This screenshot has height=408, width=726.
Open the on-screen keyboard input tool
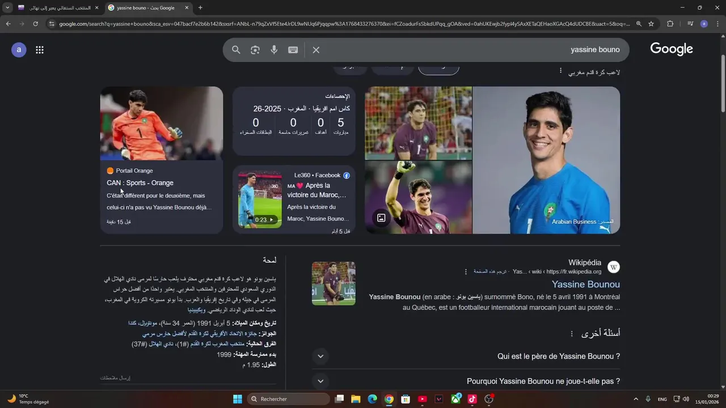293,50
